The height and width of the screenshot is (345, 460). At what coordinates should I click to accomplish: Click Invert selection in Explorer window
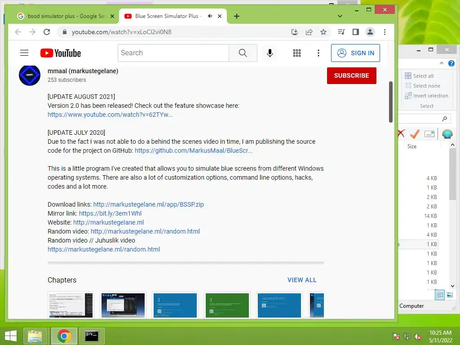point(426,96)
